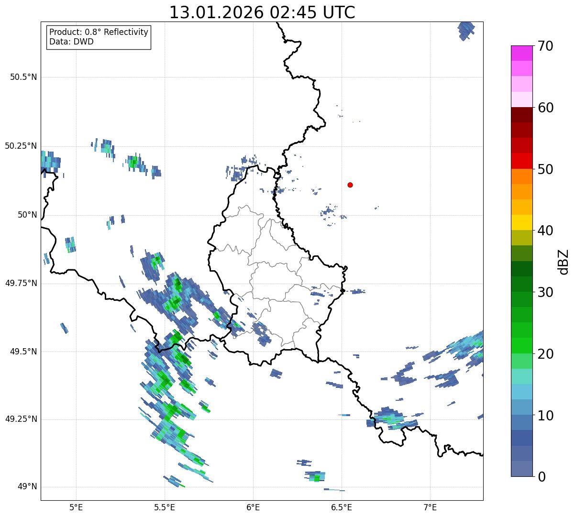The height and width of the screenshot is (517, 575).
Task: Click the 49.75°N latitude label
Action: pyautogui.click(x=21, y=283)
